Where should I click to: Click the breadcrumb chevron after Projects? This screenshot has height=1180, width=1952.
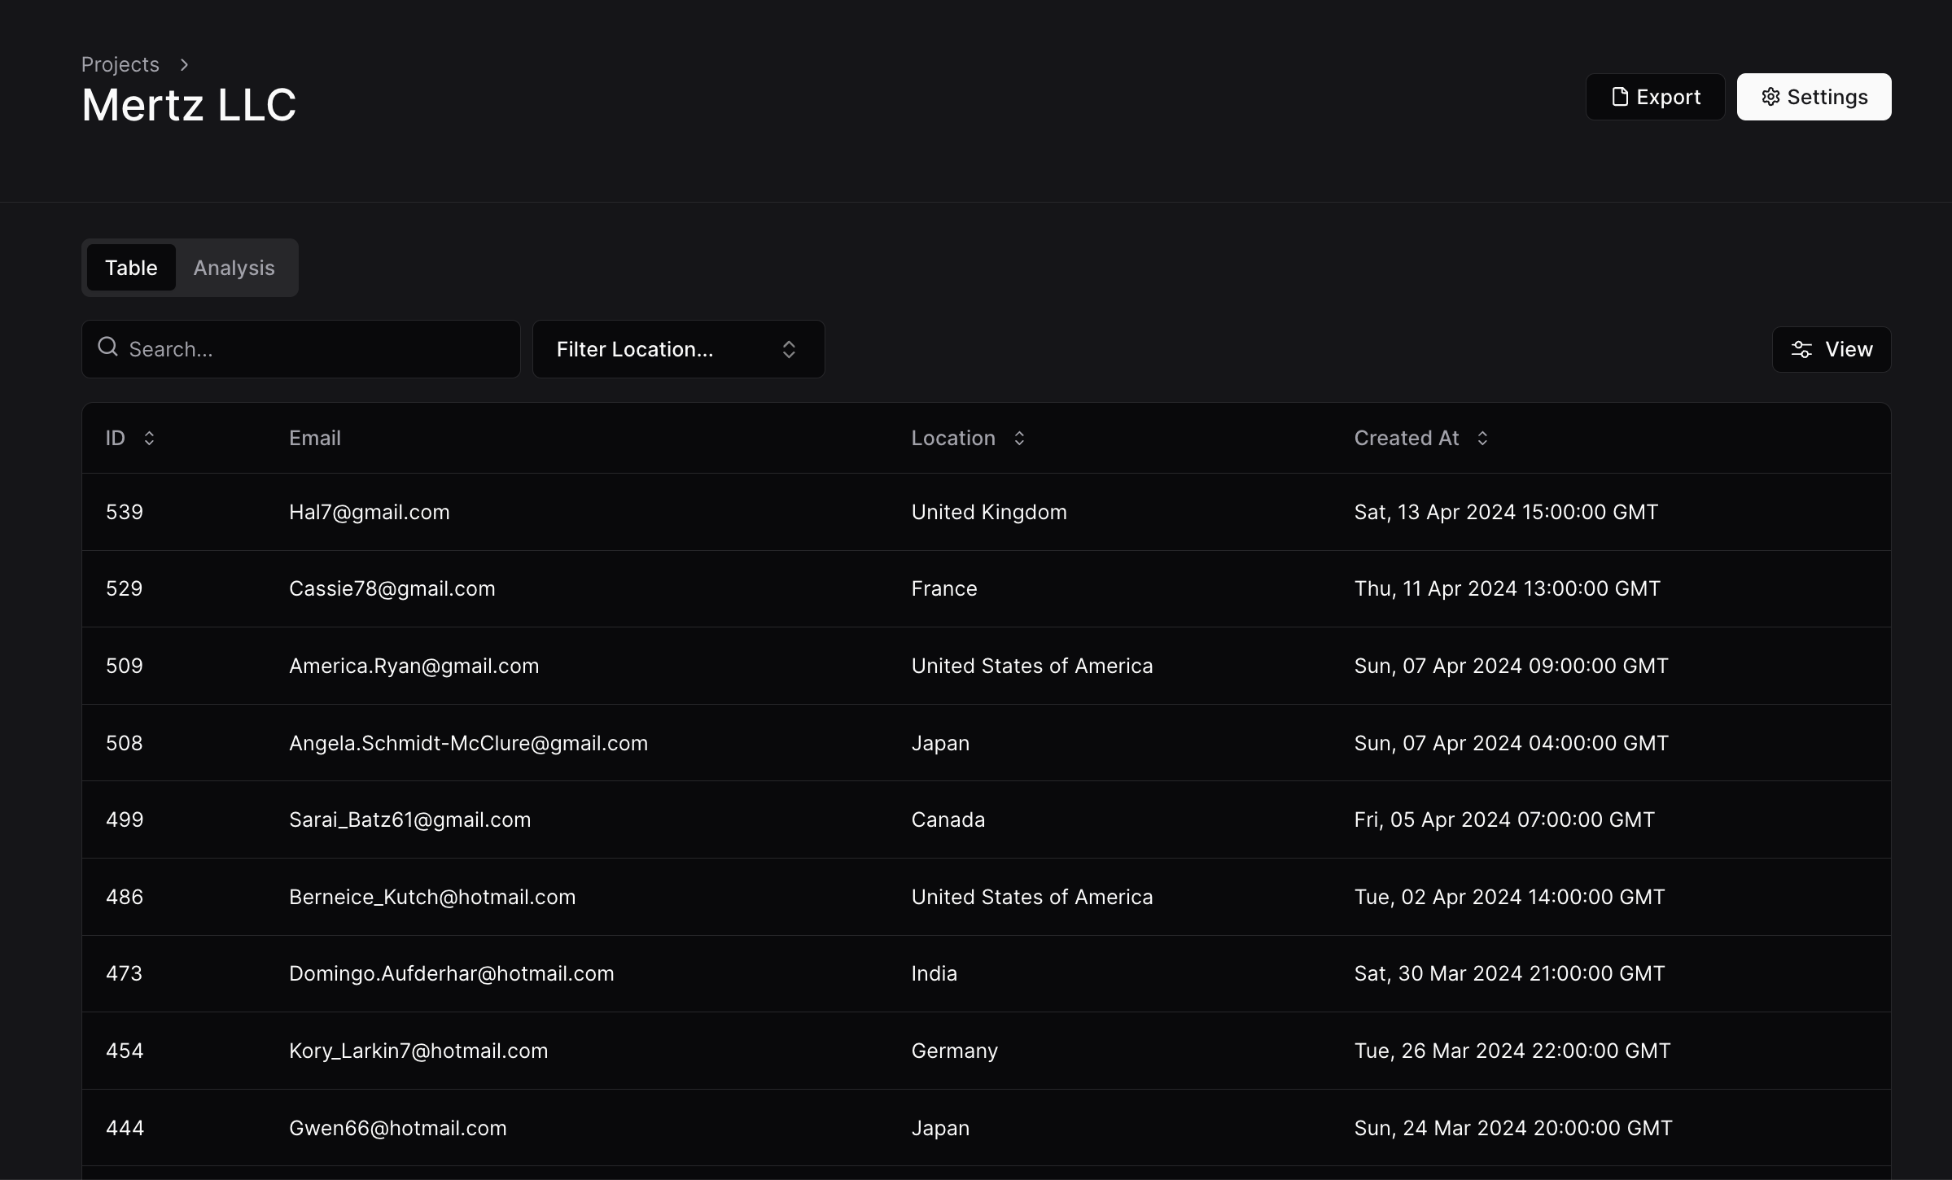point(184,64)
